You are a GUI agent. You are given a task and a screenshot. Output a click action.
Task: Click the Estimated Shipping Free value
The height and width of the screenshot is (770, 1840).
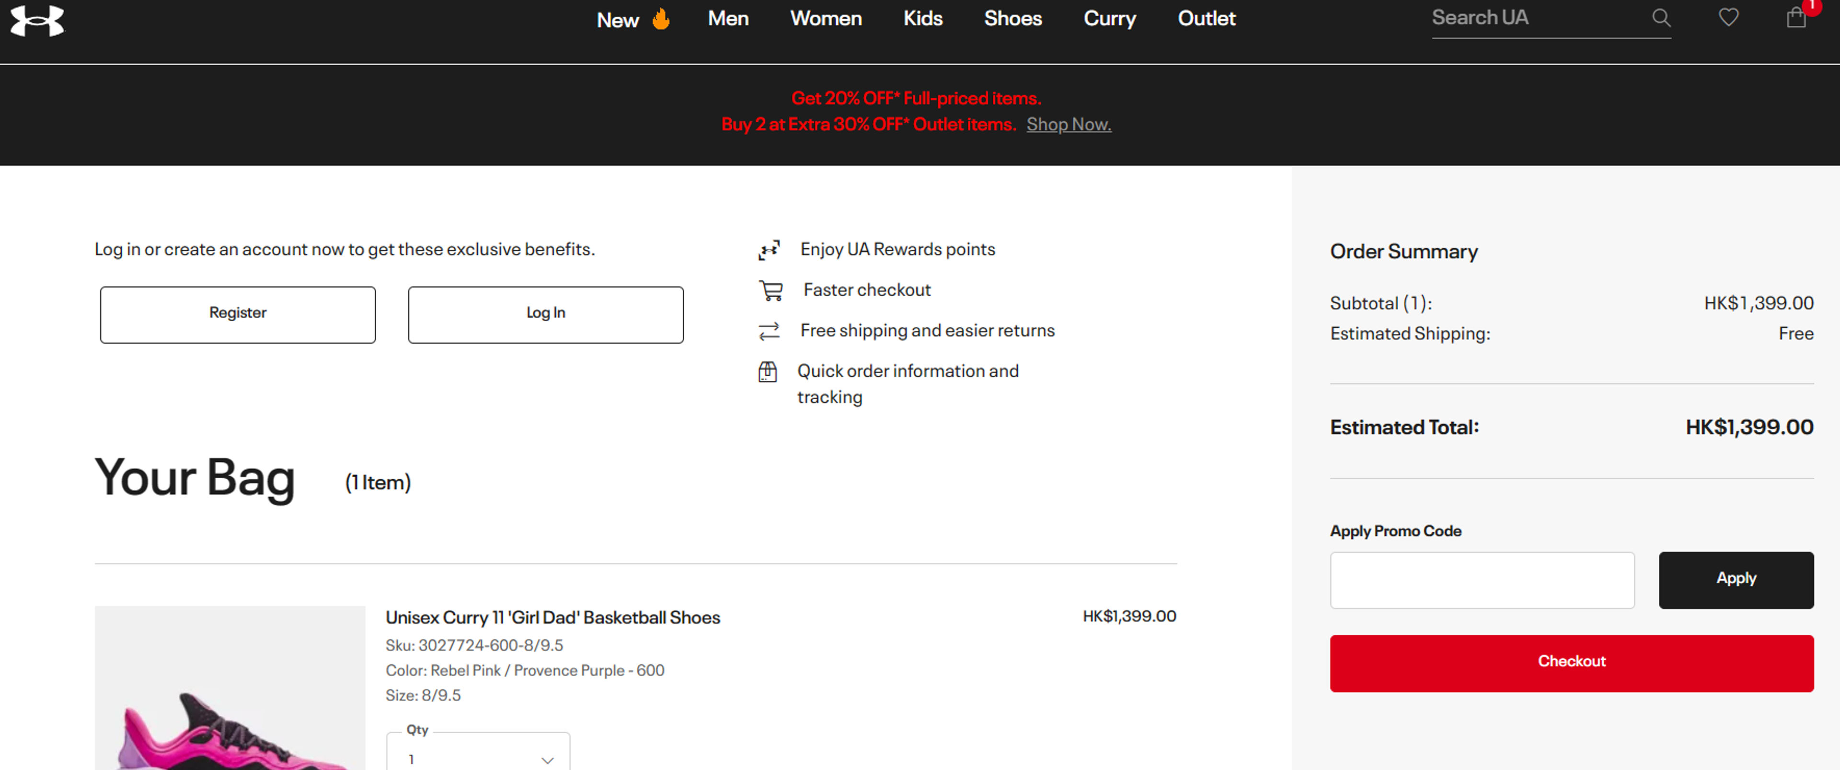(1796, 333)
